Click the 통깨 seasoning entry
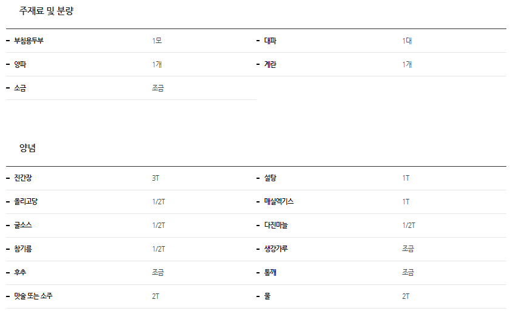 pos(270,273)
